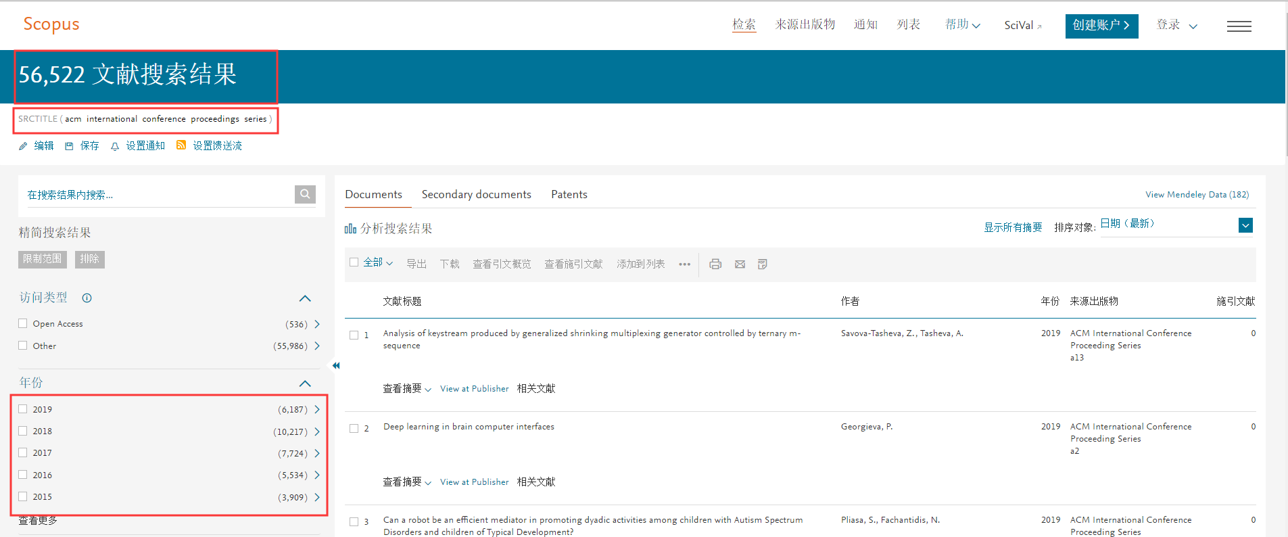Expand the 全部 selection dropdown arrow

(x=389, y=263)
